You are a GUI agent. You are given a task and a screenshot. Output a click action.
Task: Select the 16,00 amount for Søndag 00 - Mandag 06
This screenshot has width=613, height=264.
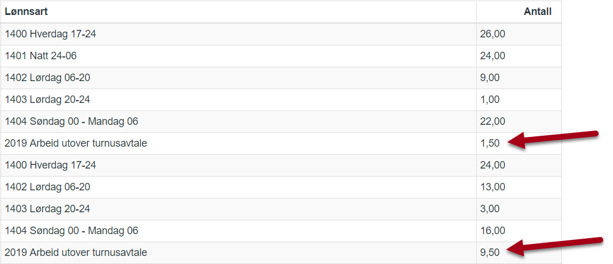click(493, 231)
